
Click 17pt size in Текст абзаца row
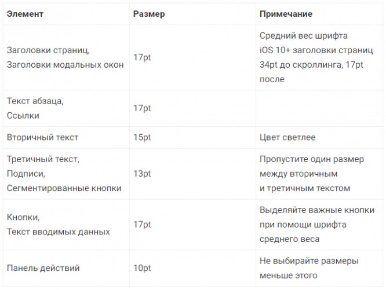[142, 108]
